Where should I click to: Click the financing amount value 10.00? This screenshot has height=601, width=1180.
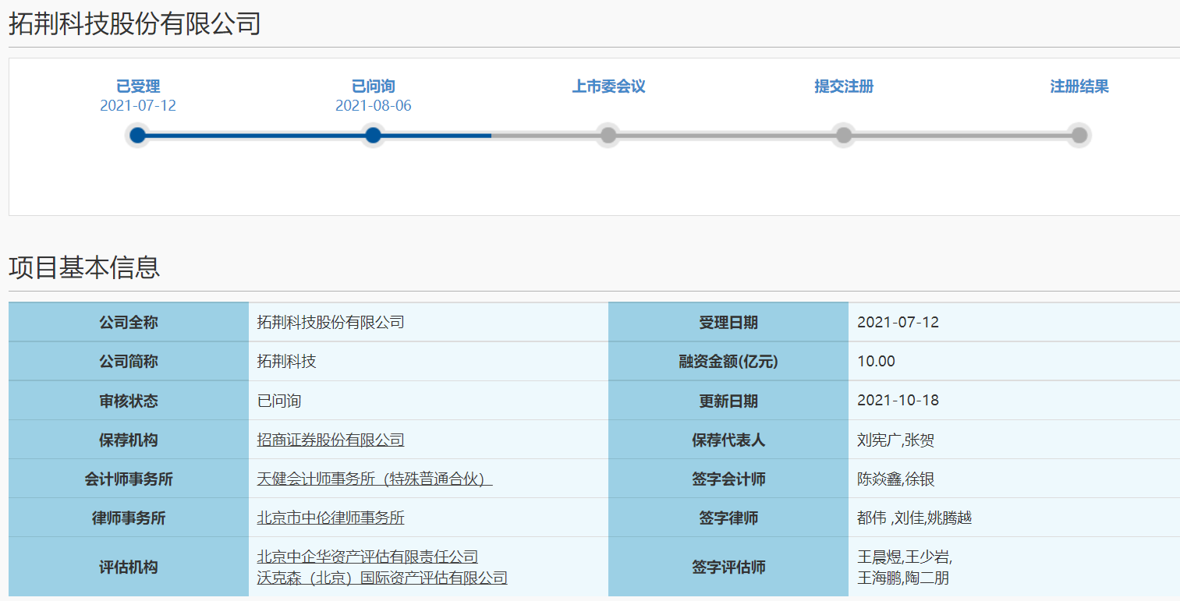[876, 361]
